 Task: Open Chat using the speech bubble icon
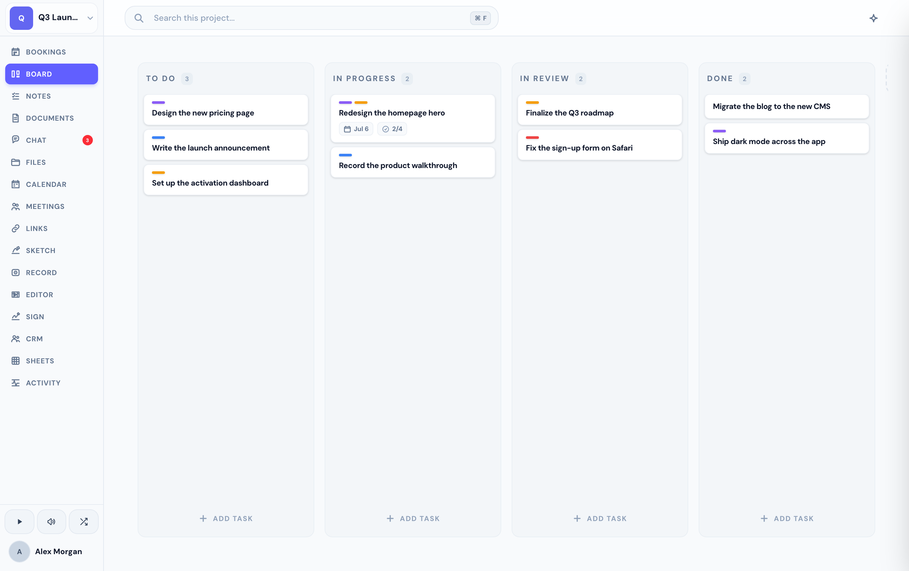pos(16,140)
